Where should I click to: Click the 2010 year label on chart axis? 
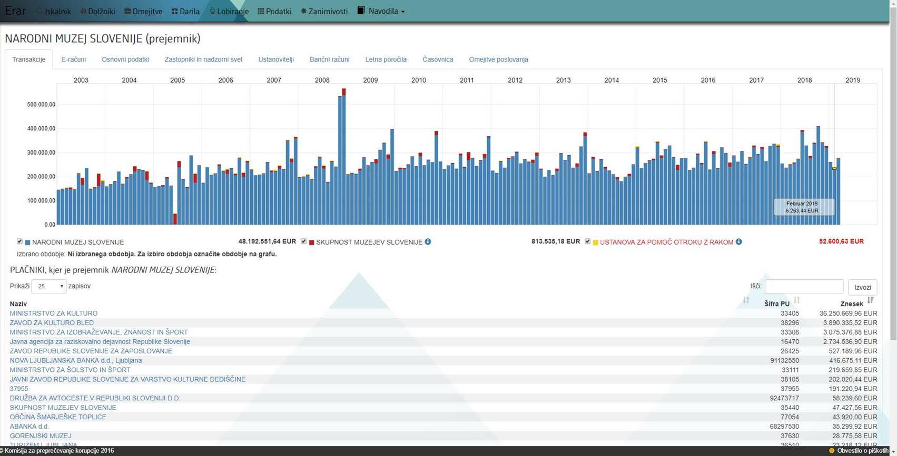(419, 80)
